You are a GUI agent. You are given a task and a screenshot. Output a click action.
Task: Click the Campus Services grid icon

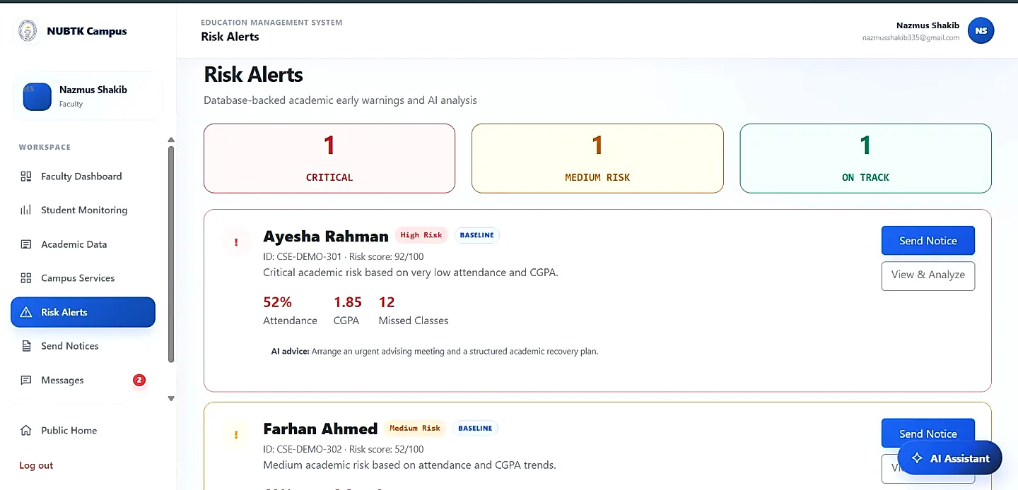(x=26, y=278)
